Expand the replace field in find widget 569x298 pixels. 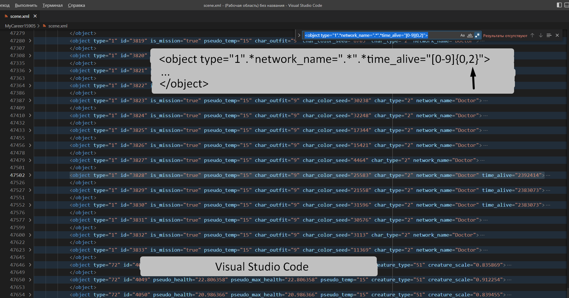click(299, 35)
